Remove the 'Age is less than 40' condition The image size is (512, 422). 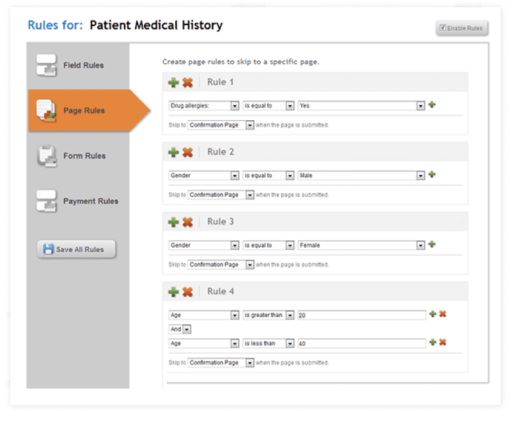pyautogui.click(x=443, y=342)
